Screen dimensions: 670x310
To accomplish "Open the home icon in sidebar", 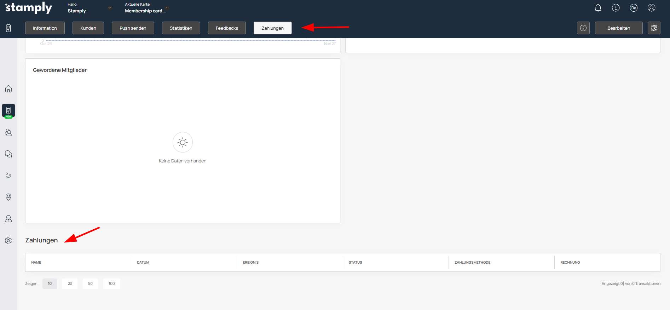I will (8, 89).
